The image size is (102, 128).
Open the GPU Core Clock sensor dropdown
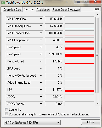(41, 19)
